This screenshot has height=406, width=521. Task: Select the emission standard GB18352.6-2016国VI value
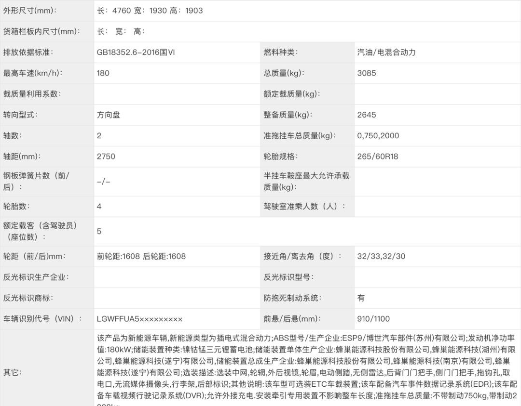click(136, 52)
